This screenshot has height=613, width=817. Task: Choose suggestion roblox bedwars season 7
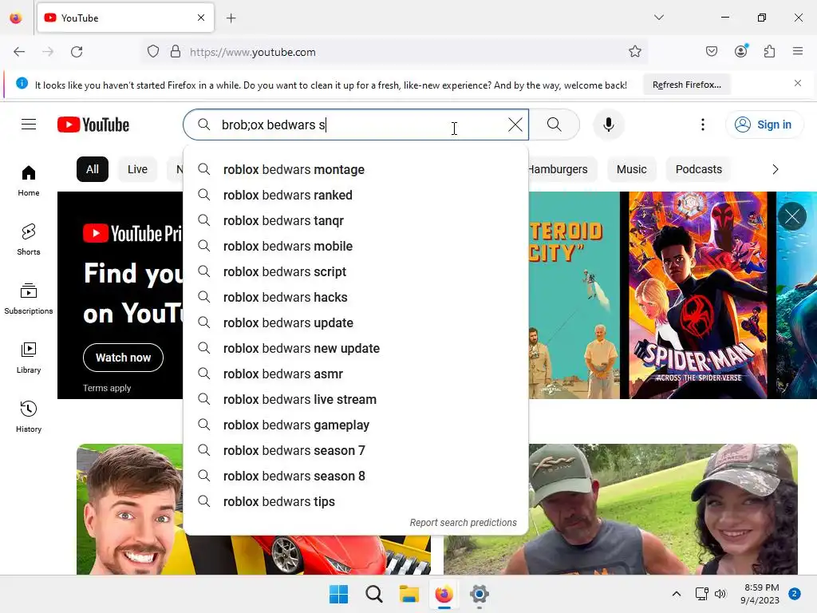point(356,450)
